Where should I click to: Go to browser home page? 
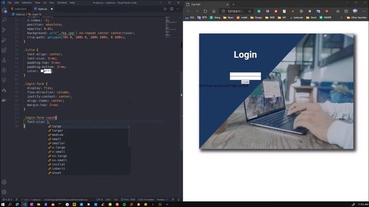coord(214,11)
